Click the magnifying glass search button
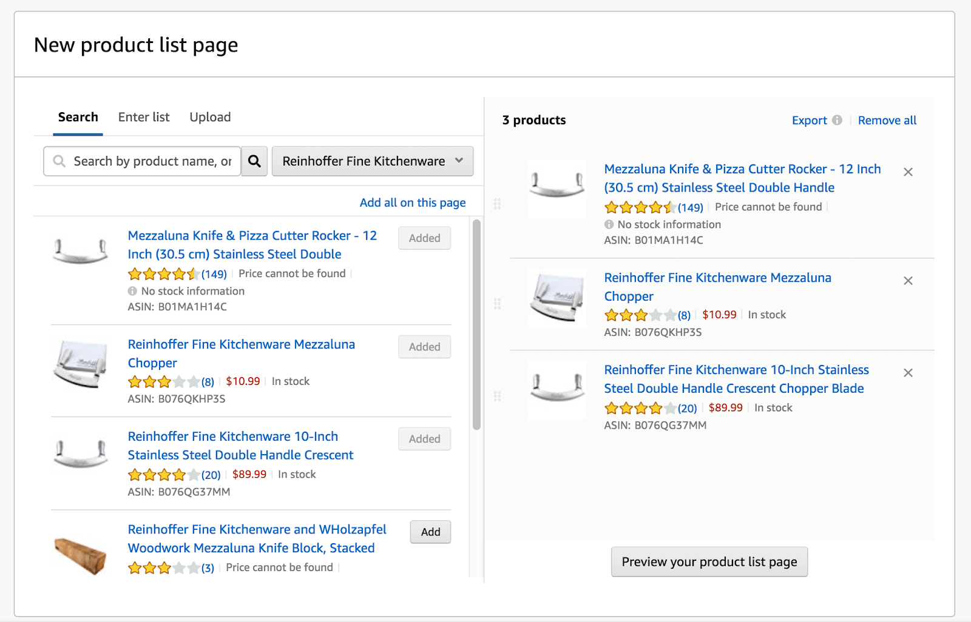Viewport: 971px width, 622px height. tap(254, 161)
